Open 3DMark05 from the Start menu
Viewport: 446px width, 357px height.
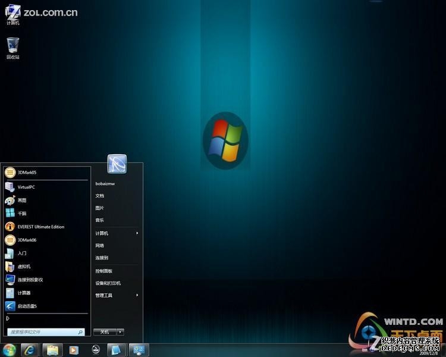[x=27, y=173]
